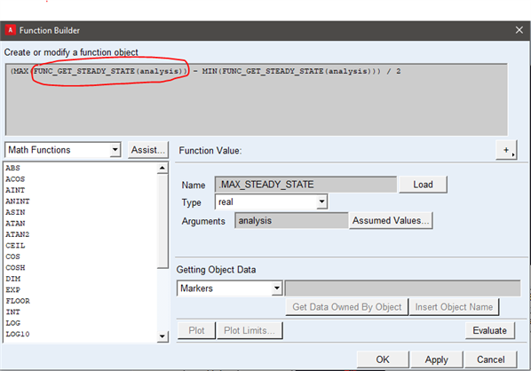Close the Function Builder dialog

tap(519, 30)
